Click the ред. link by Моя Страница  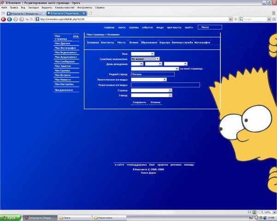(x=76, y=36)
